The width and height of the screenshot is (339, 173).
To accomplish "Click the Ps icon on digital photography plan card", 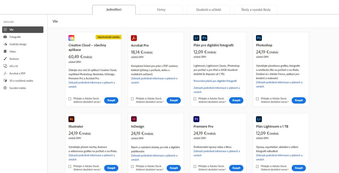I will [x=204, y=38].
